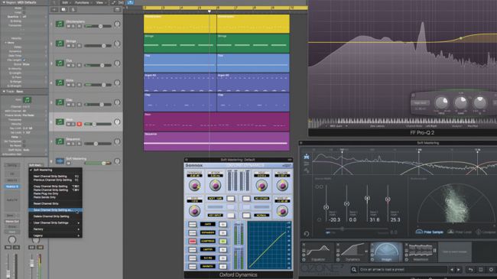Click the GATE button in Oxford Dynamics
497x279 pixels.
pyautogui.click(x=208, y=224)
